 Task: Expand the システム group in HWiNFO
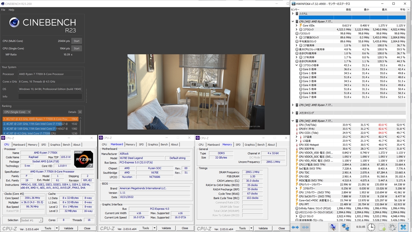[x=293, y=13]
